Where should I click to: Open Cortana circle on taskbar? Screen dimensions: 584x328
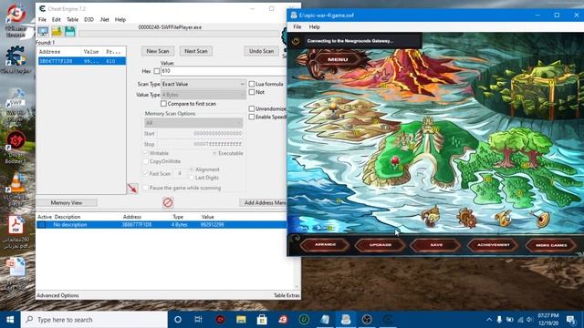point(178,320)
